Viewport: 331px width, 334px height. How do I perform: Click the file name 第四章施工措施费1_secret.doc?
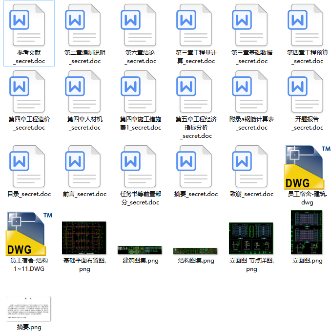pyautogui.click(x=141, y=123)
